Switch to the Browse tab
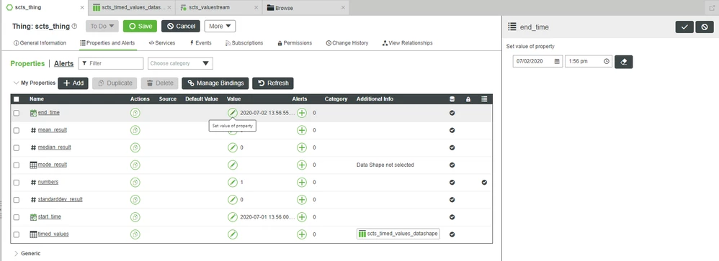 pyautogui.click(x=305, y=8)
